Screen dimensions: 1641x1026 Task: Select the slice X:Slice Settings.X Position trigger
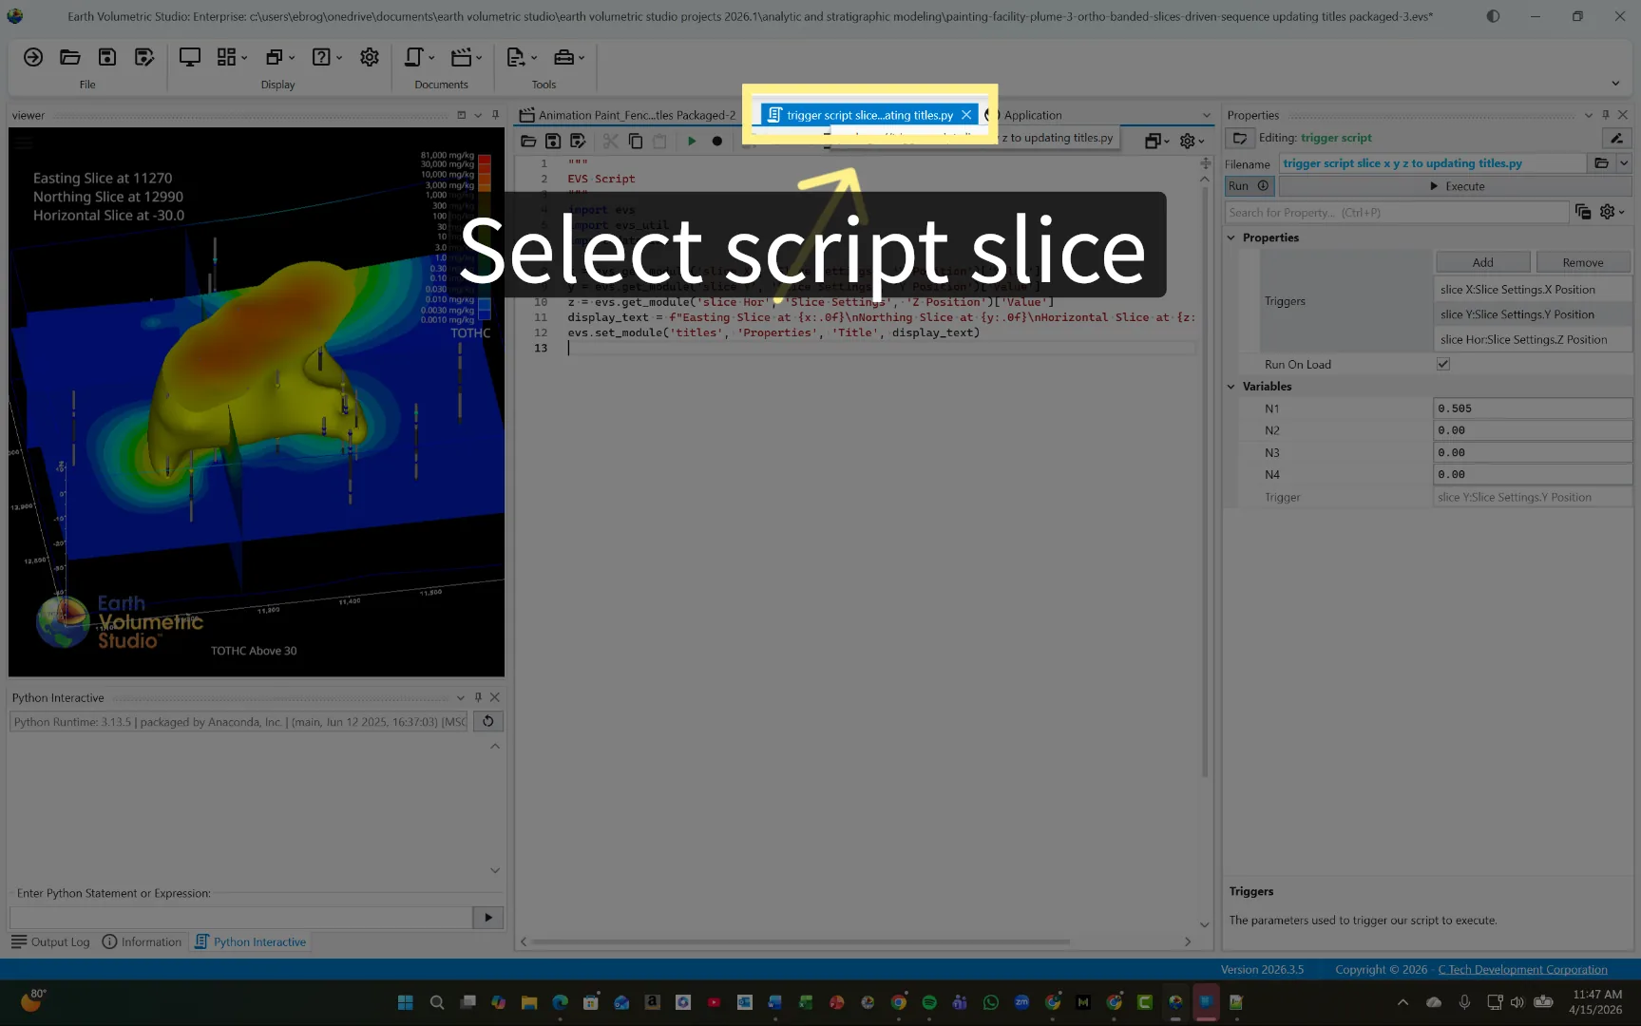[1532, 290]
